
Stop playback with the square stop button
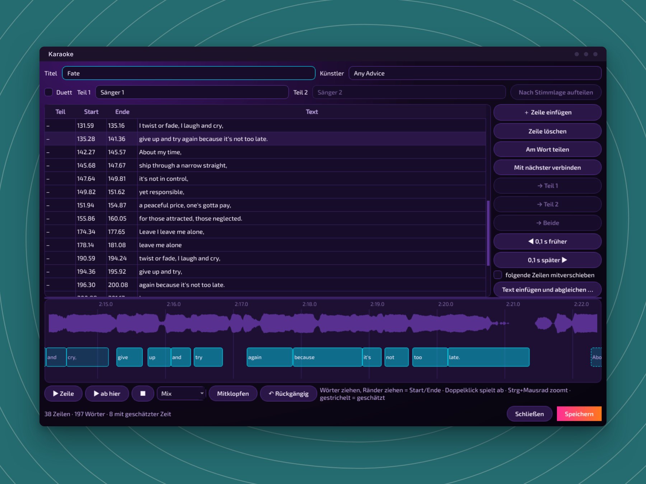[x=143, y=393]
